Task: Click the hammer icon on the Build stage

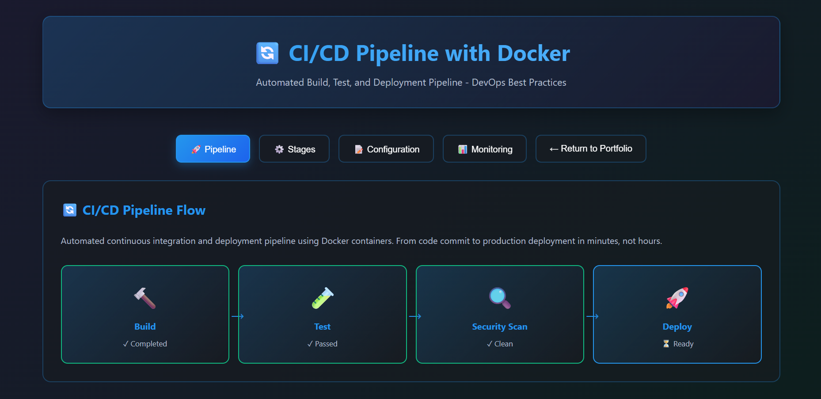Action: point(144,298)
